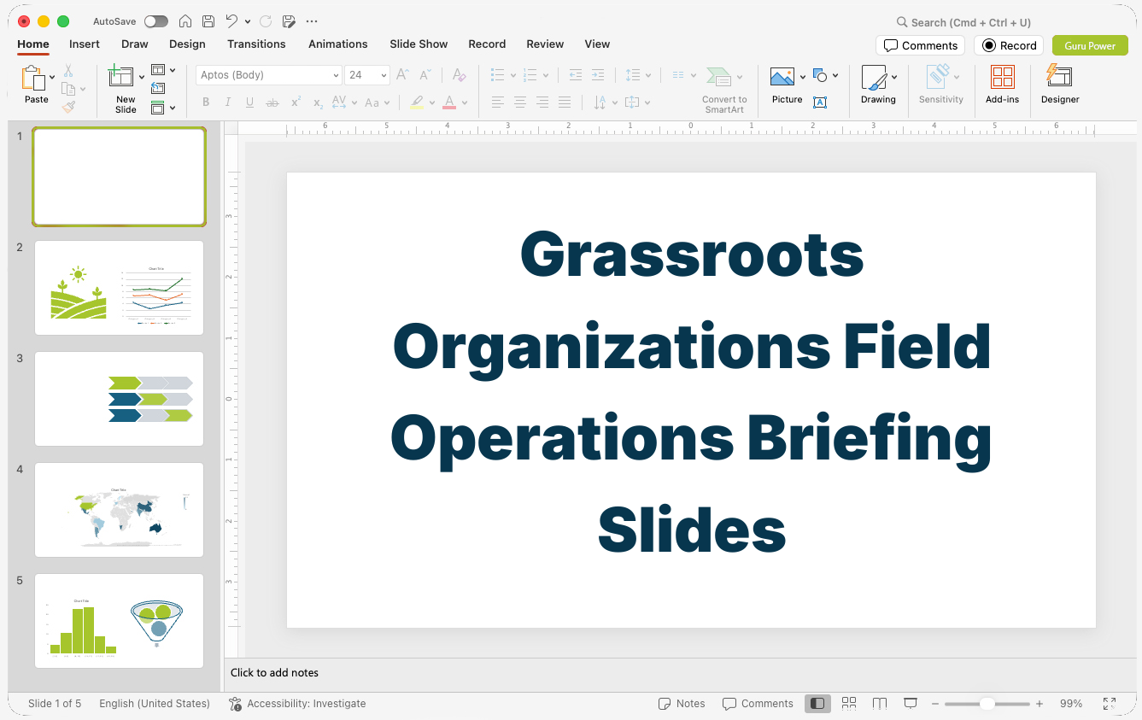Insert a New Slide
The height and width of the screenshot is (720, 1142).
coord(121,78)
